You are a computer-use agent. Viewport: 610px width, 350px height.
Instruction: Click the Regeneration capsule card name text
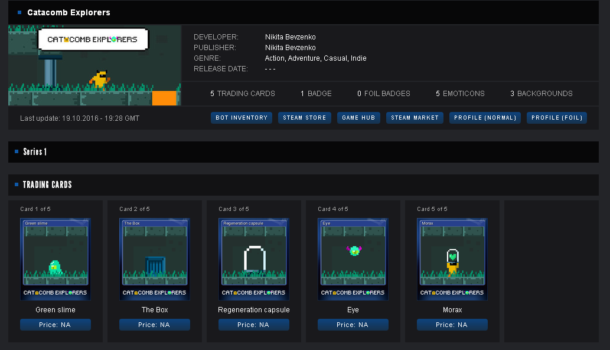point(254,310)
